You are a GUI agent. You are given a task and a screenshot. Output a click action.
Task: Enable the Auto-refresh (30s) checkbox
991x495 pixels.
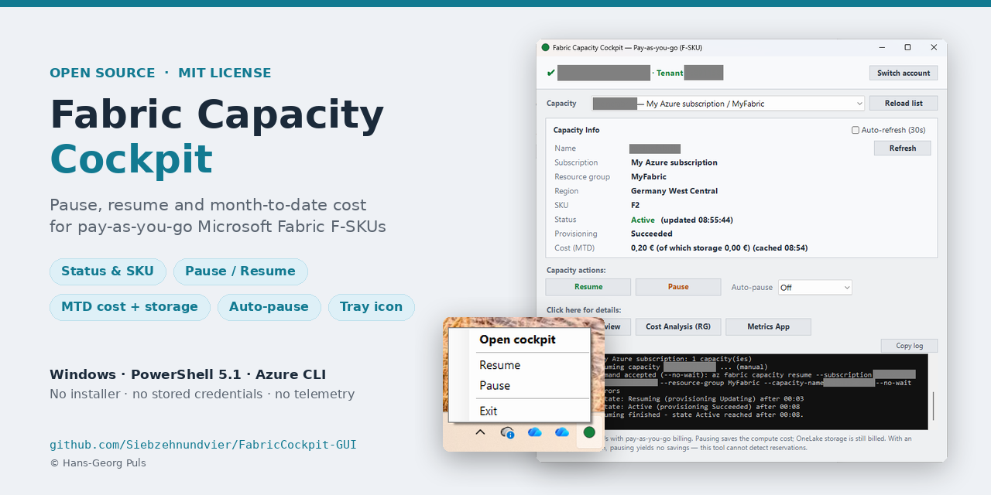(856, 130)
